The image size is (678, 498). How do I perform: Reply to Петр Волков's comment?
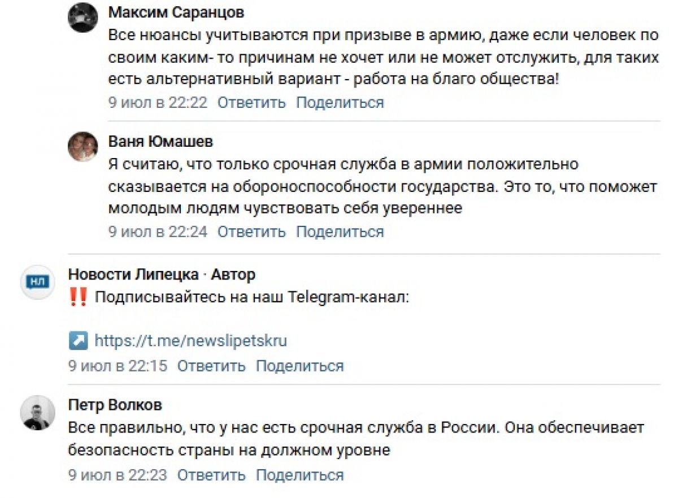coord(212,475)
